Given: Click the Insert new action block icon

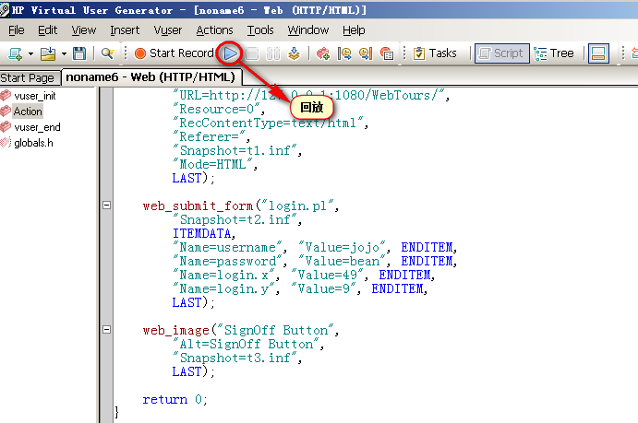Looking at the screenshot, I should tap(323, 53).
